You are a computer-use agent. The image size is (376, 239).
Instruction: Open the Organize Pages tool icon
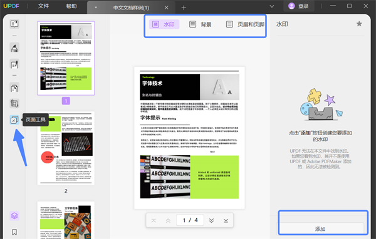point(14,88)
